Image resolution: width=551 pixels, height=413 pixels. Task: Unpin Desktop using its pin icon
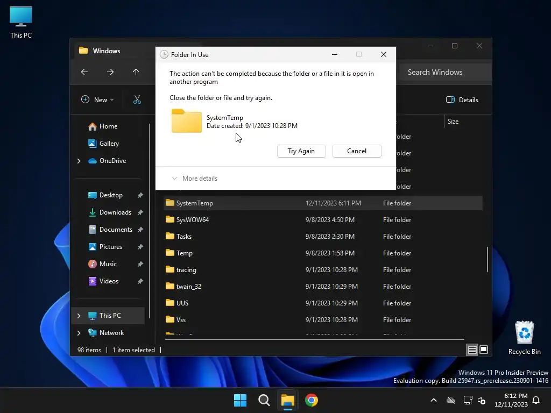(140, 195)
